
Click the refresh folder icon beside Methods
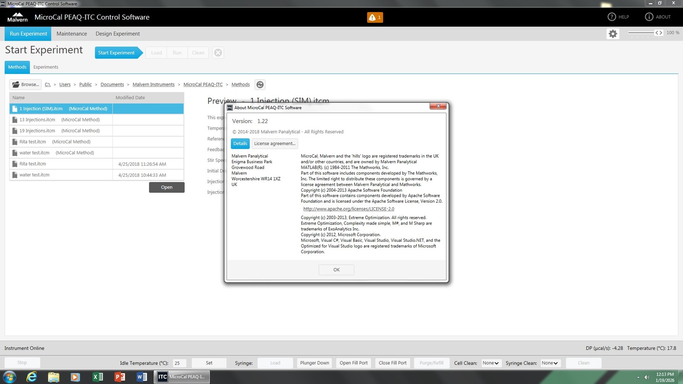(260, 85)
